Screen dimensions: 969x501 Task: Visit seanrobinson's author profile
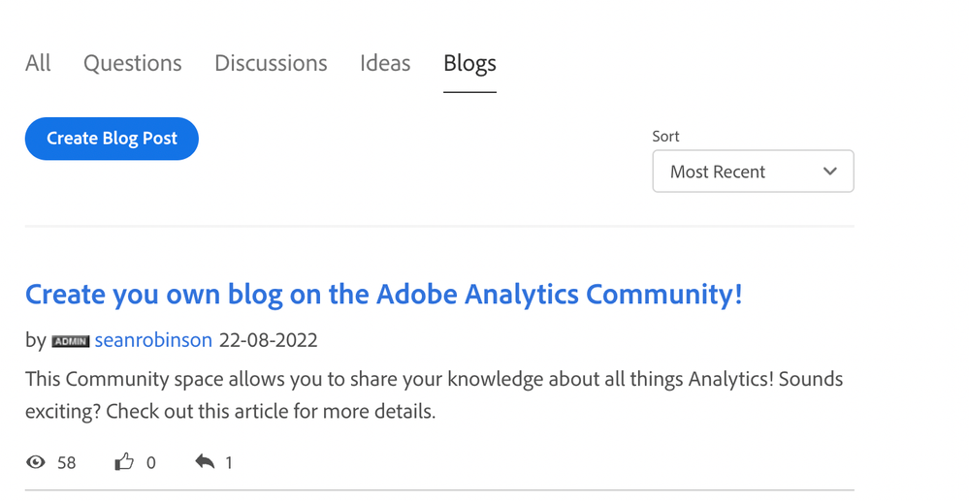153,340
